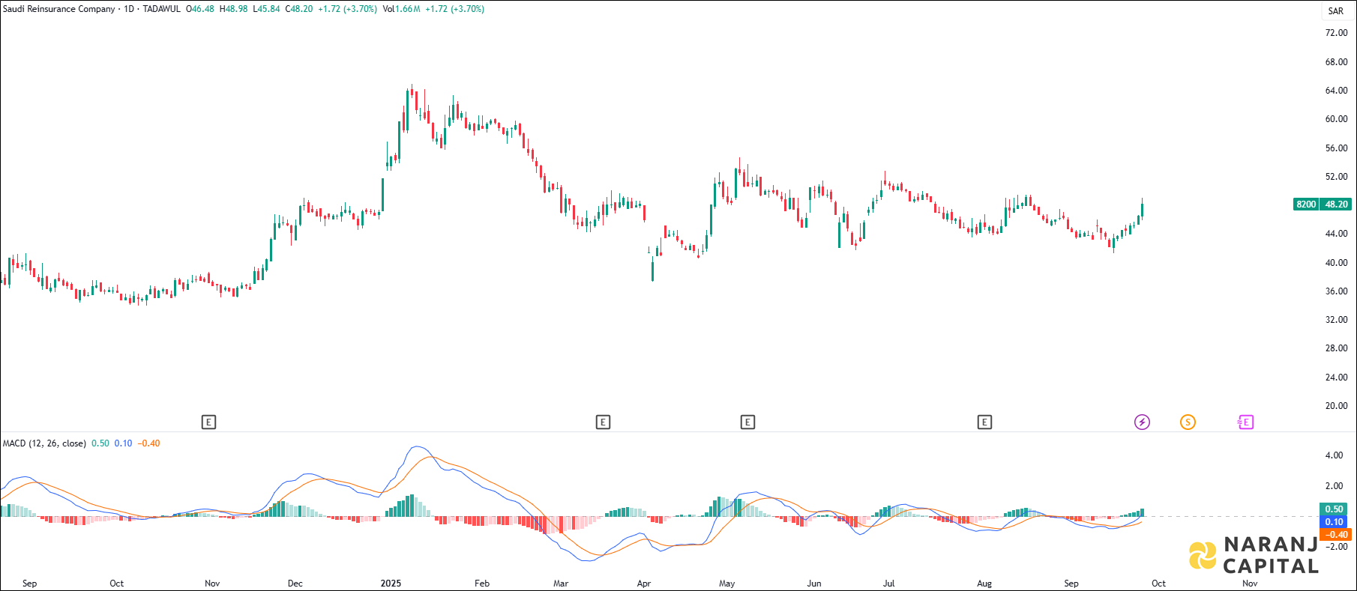
Task: Click the low value L45.84
Action: 266,9
